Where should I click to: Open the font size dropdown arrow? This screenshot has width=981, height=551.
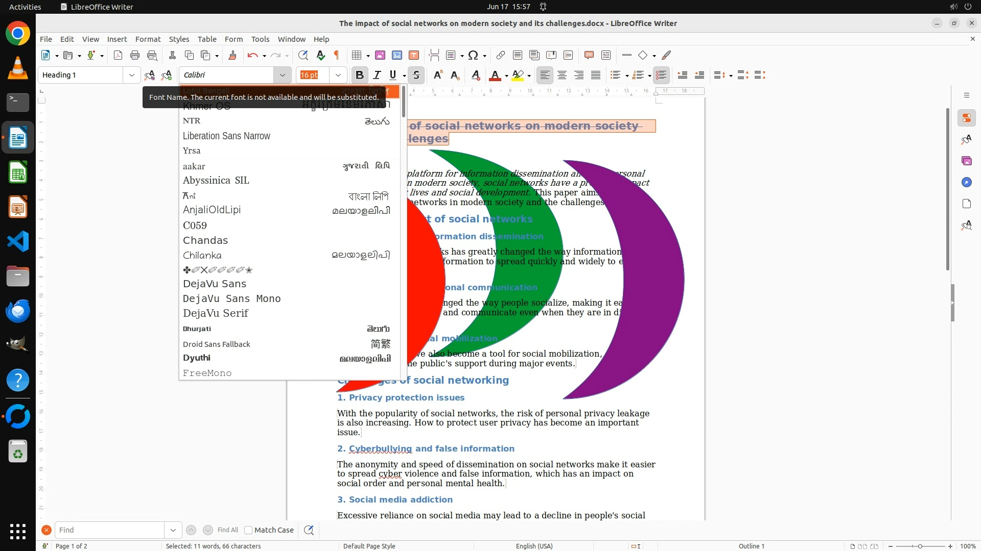click(338, 75)
